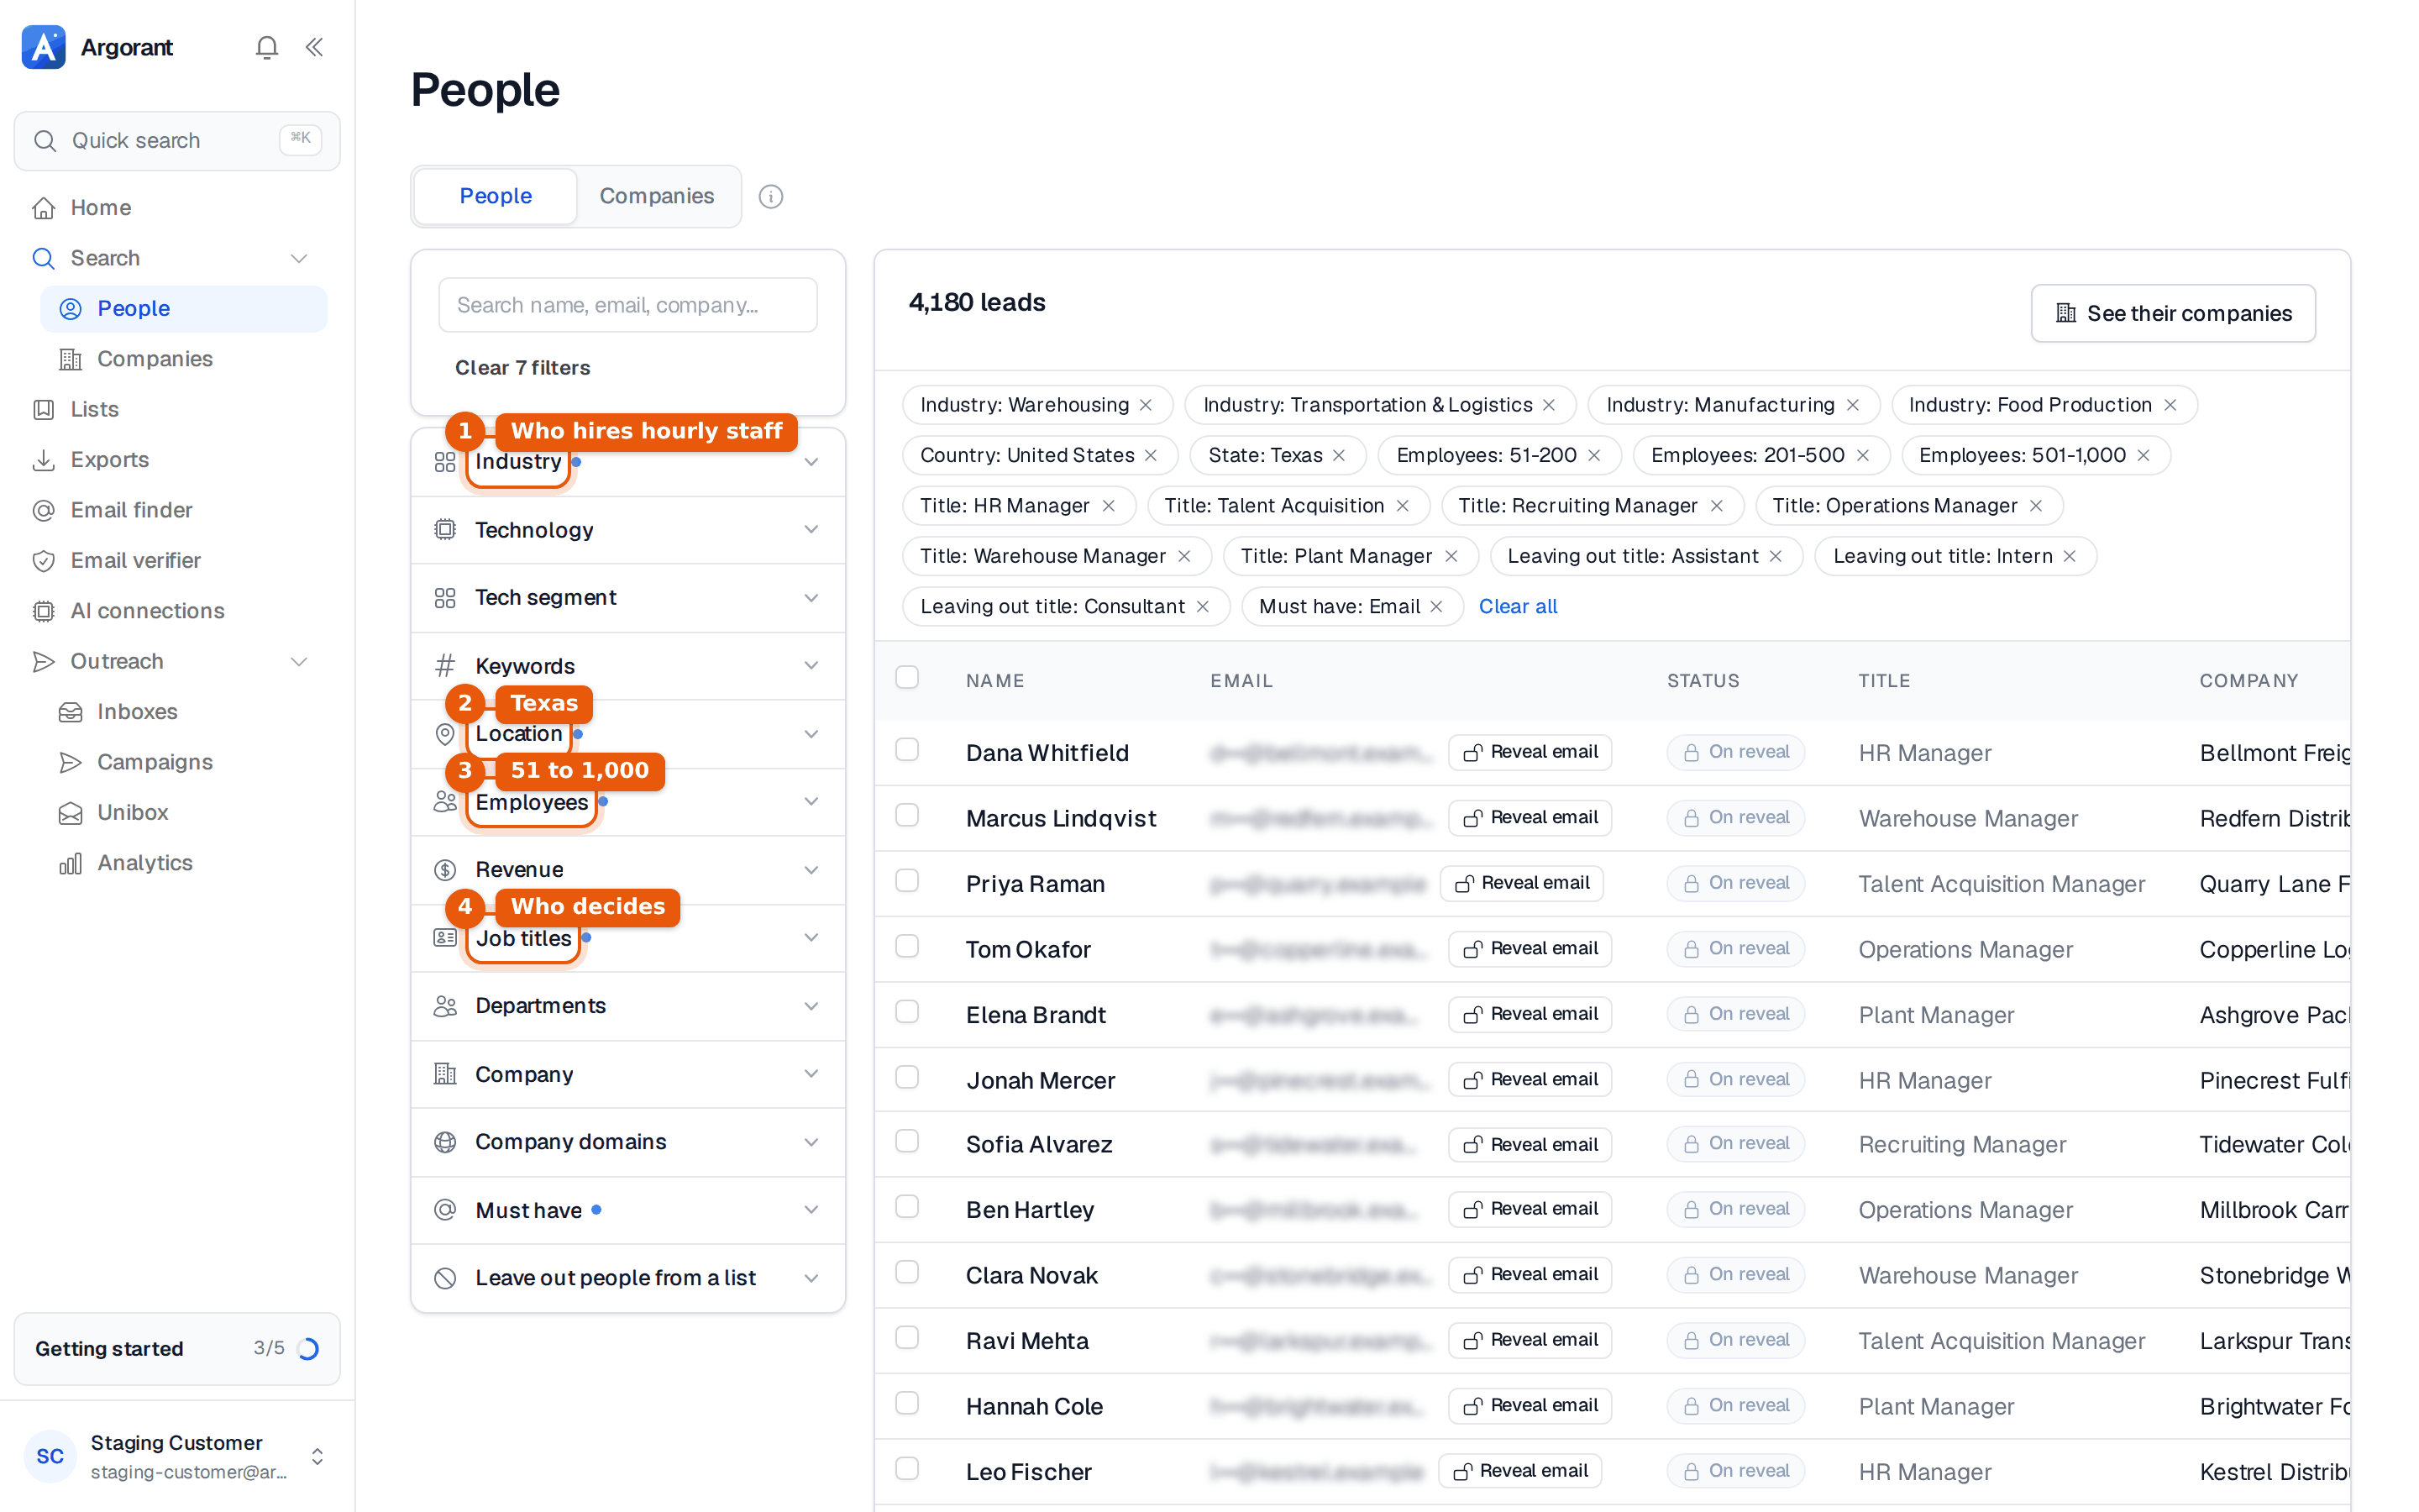Expand the Tech segment filter
Screen dimensions: 2419x1512
(x=627, y=597)
